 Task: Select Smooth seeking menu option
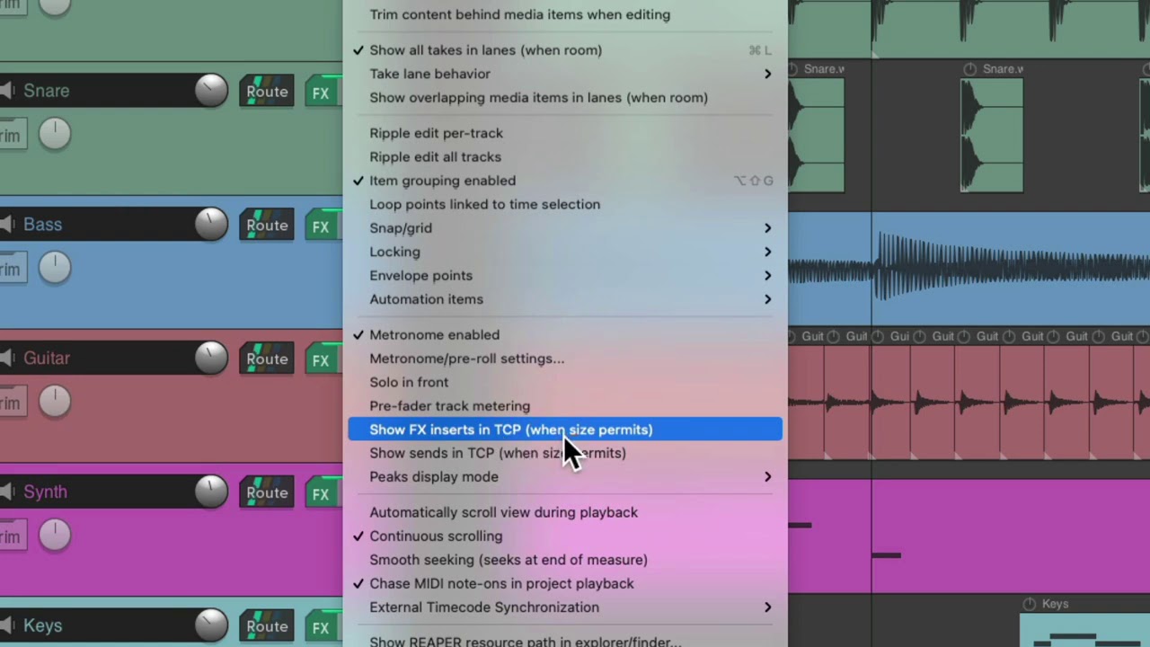pyautogui.click(x=565, y=559)
